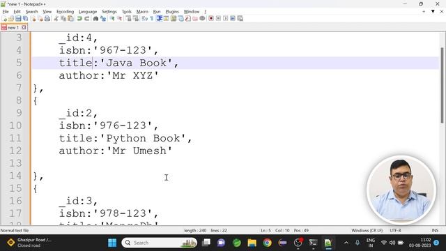
Task: Click Run macro multiple times icon
Action: click(233, 19)
